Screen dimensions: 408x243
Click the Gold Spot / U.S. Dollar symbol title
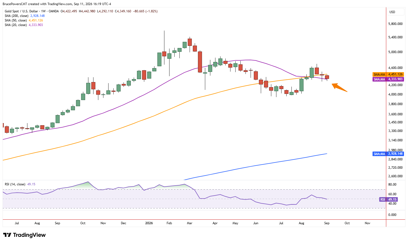(x=21, y=11)
